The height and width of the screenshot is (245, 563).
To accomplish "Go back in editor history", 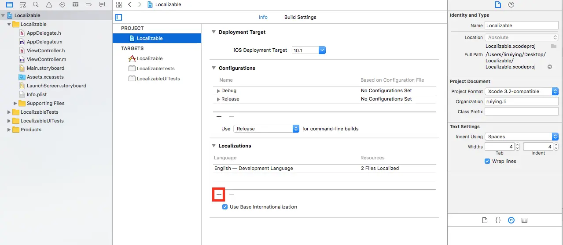I will point(129,4).
